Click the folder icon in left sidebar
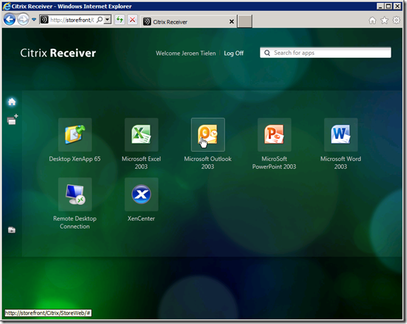 [x=12, y=230]
